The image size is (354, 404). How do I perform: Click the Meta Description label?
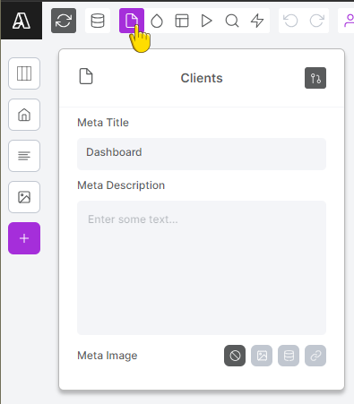(121, 185)
